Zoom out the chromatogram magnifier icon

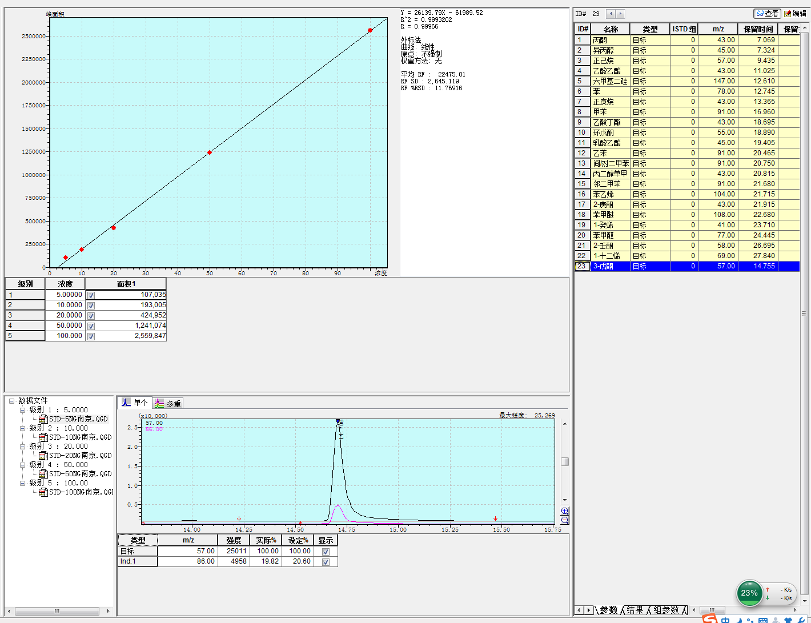(x=565, y=520)
